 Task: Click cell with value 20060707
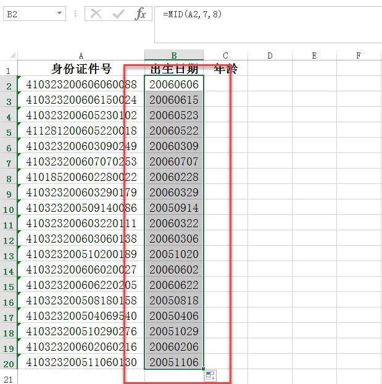tap(174, 161)
